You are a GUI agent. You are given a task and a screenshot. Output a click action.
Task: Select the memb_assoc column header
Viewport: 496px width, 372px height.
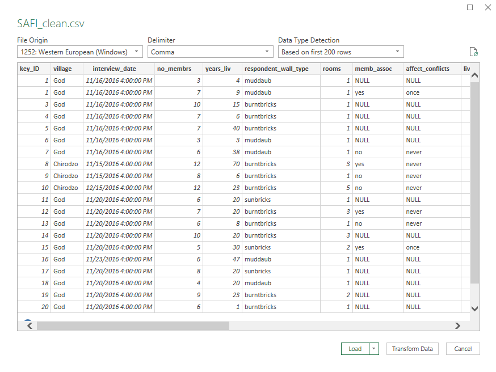pos(378,69)
